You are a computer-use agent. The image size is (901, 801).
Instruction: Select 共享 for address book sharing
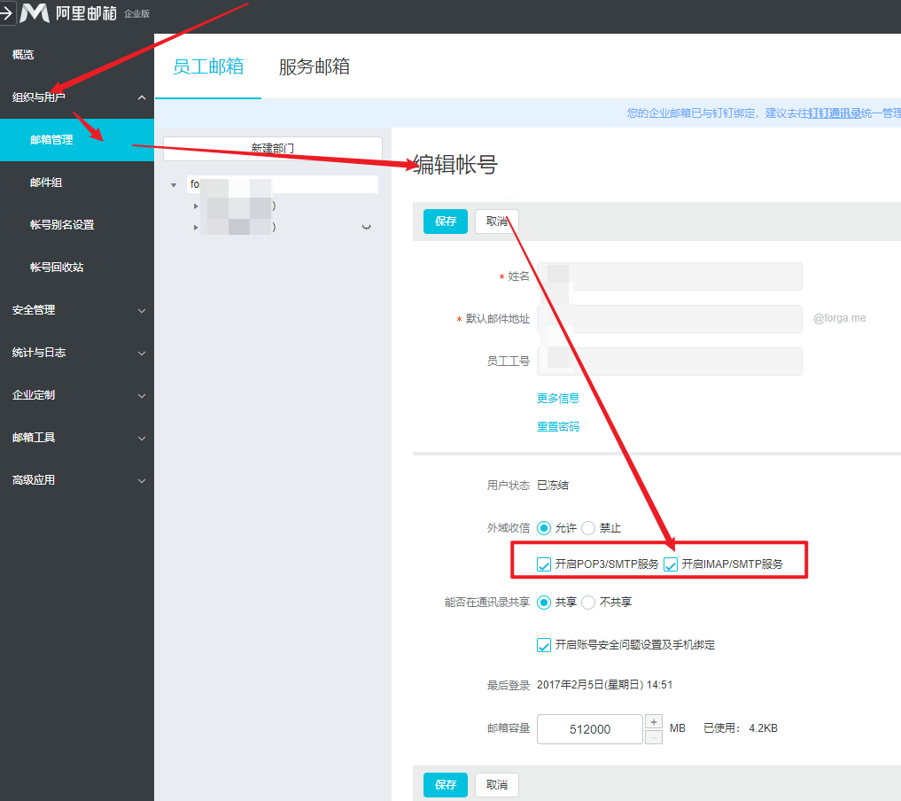pos(544,603)
